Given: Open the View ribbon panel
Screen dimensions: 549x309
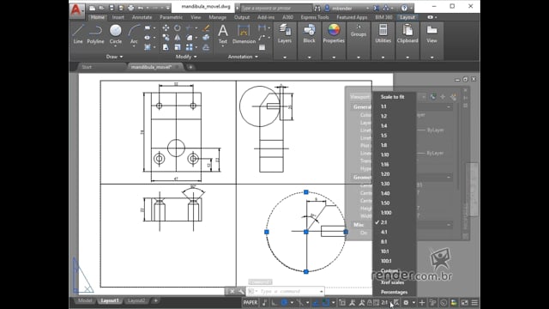Looking at the screenshot, I should coord(431,34).
